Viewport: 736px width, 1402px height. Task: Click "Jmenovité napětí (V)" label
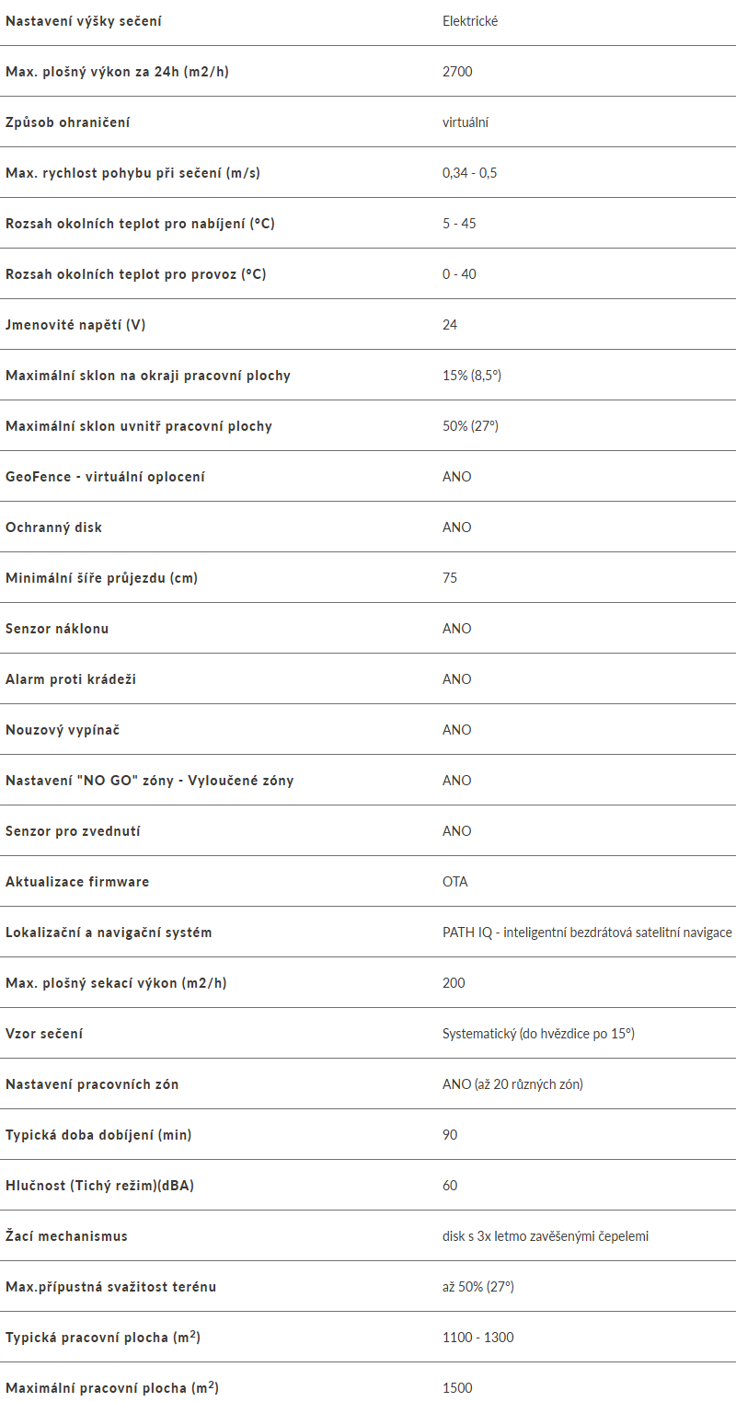(x=75, y=324)
